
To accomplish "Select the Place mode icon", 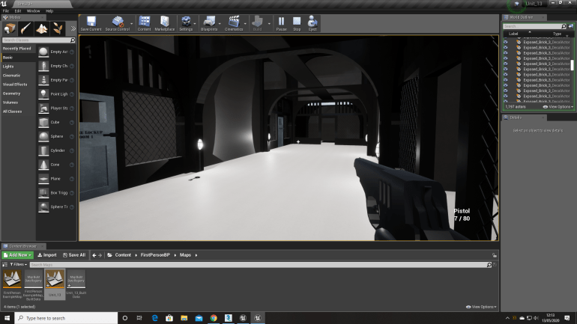I will click(10, 28).
